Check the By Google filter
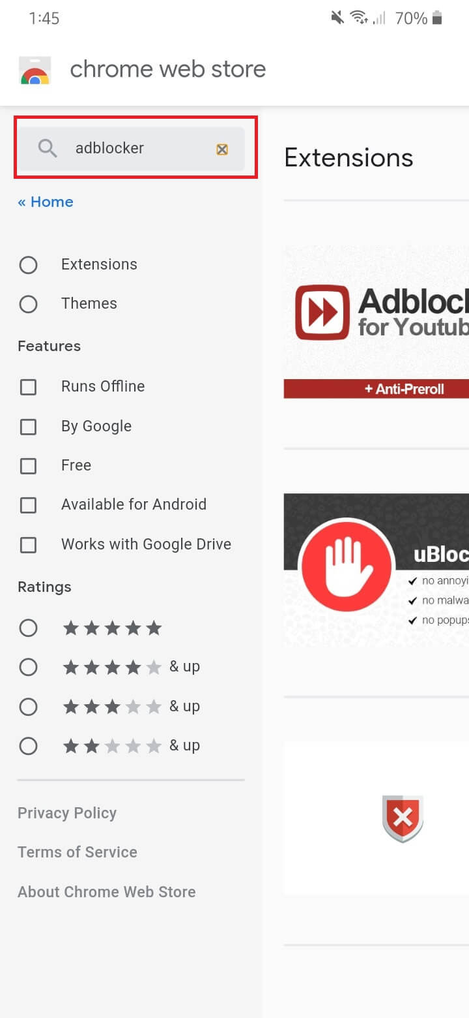This screenshot has height=1018, width=469. (x=29, y=427)
